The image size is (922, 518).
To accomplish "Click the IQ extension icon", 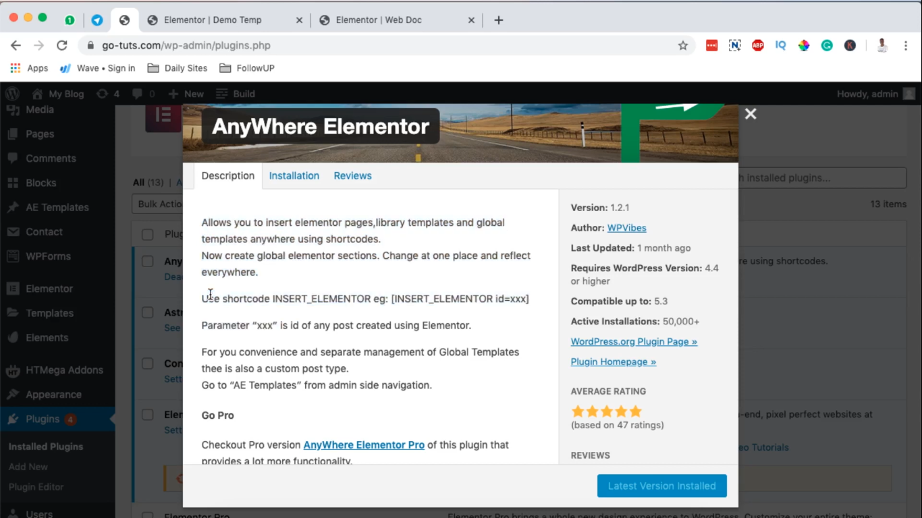I will pos(781,45).
